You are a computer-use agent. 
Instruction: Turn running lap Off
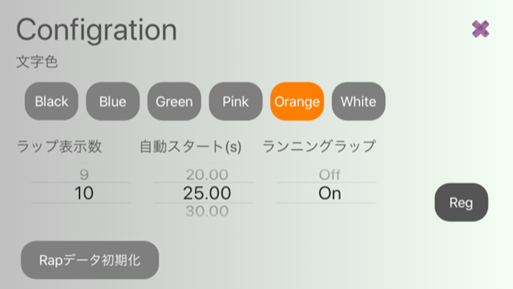click(x=330, y=175)
